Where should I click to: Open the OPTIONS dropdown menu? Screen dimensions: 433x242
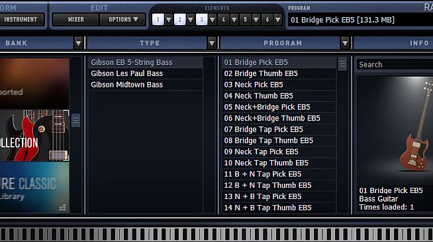123,20
